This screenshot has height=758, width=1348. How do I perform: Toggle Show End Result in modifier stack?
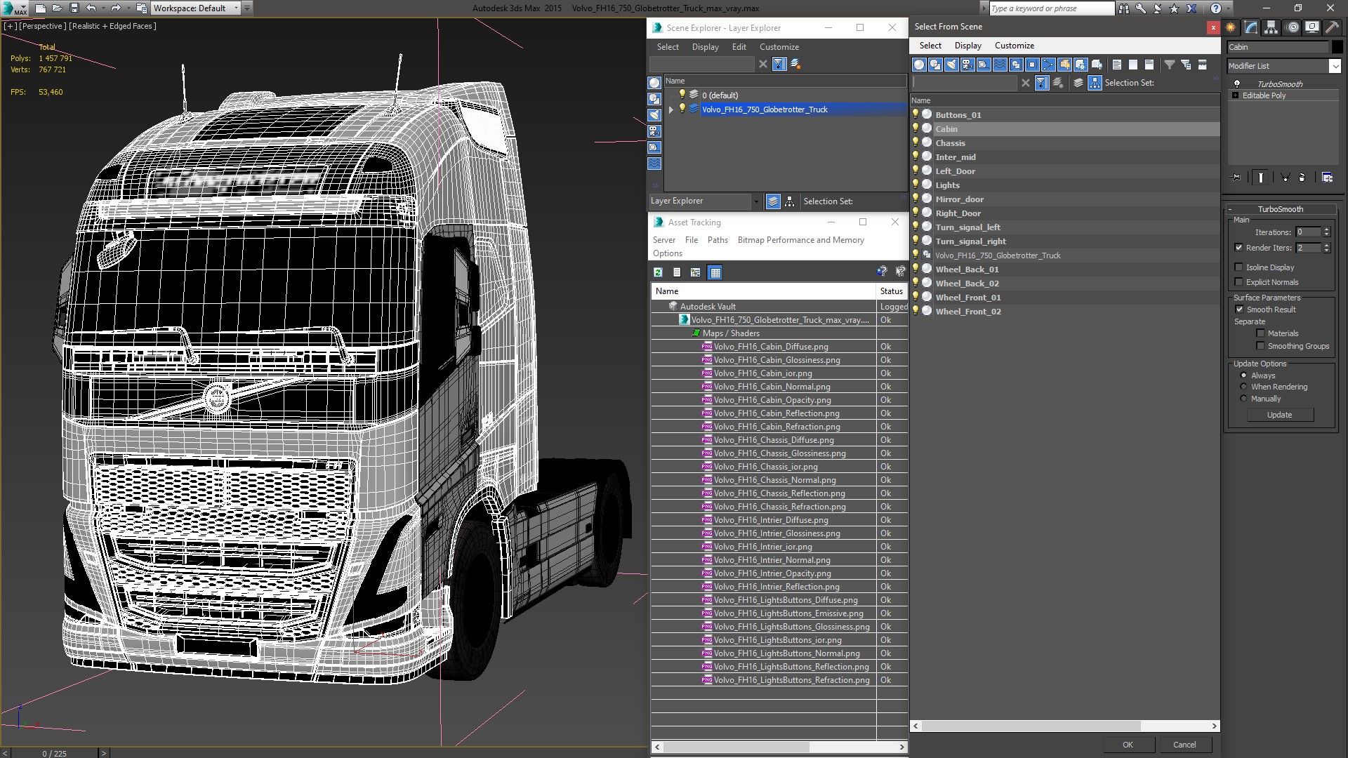[x=1261, y=178]
